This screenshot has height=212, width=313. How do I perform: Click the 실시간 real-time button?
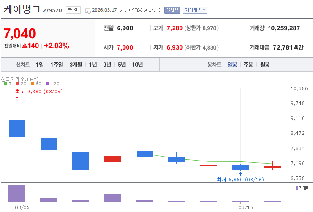coord(172,10)
